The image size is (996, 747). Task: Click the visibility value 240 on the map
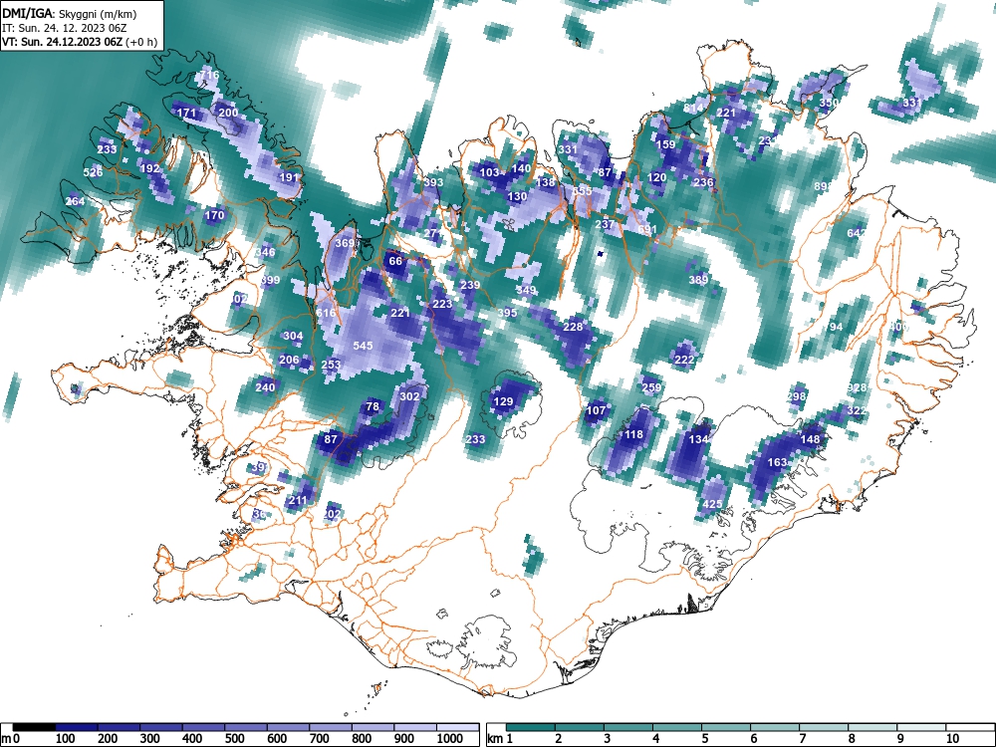(266, 387)
